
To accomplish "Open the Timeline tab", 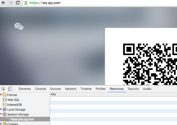I will click(86, 89).
